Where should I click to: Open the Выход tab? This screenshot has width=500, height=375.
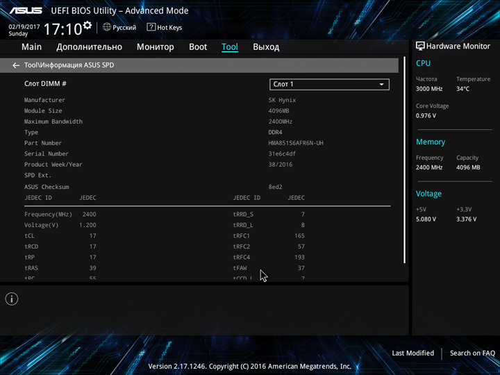pyautogui.click(x=266, y=47)
